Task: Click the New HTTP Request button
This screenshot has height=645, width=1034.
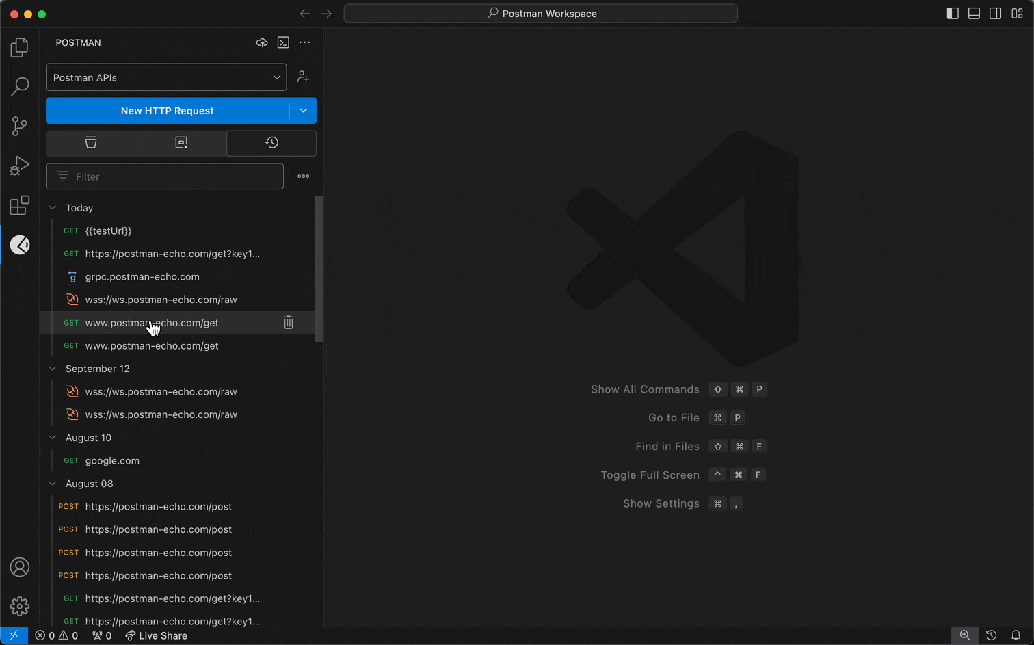Action: pyautogui.click(x=168, y=111)
